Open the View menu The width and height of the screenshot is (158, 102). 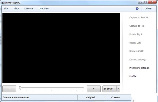16,9
